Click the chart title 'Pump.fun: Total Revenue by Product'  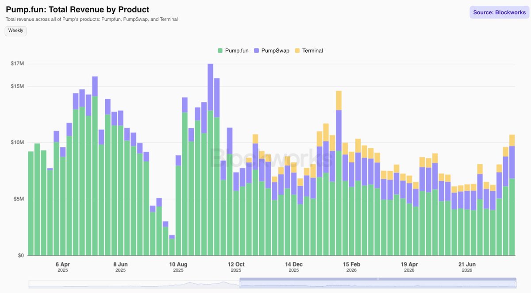[x=77, y=9]
